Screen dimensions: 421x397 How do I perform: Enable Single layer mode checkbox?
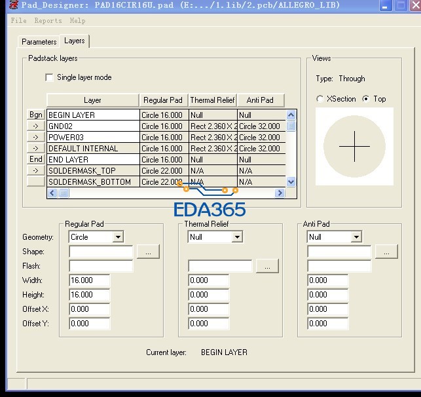[x=49, y=77]
